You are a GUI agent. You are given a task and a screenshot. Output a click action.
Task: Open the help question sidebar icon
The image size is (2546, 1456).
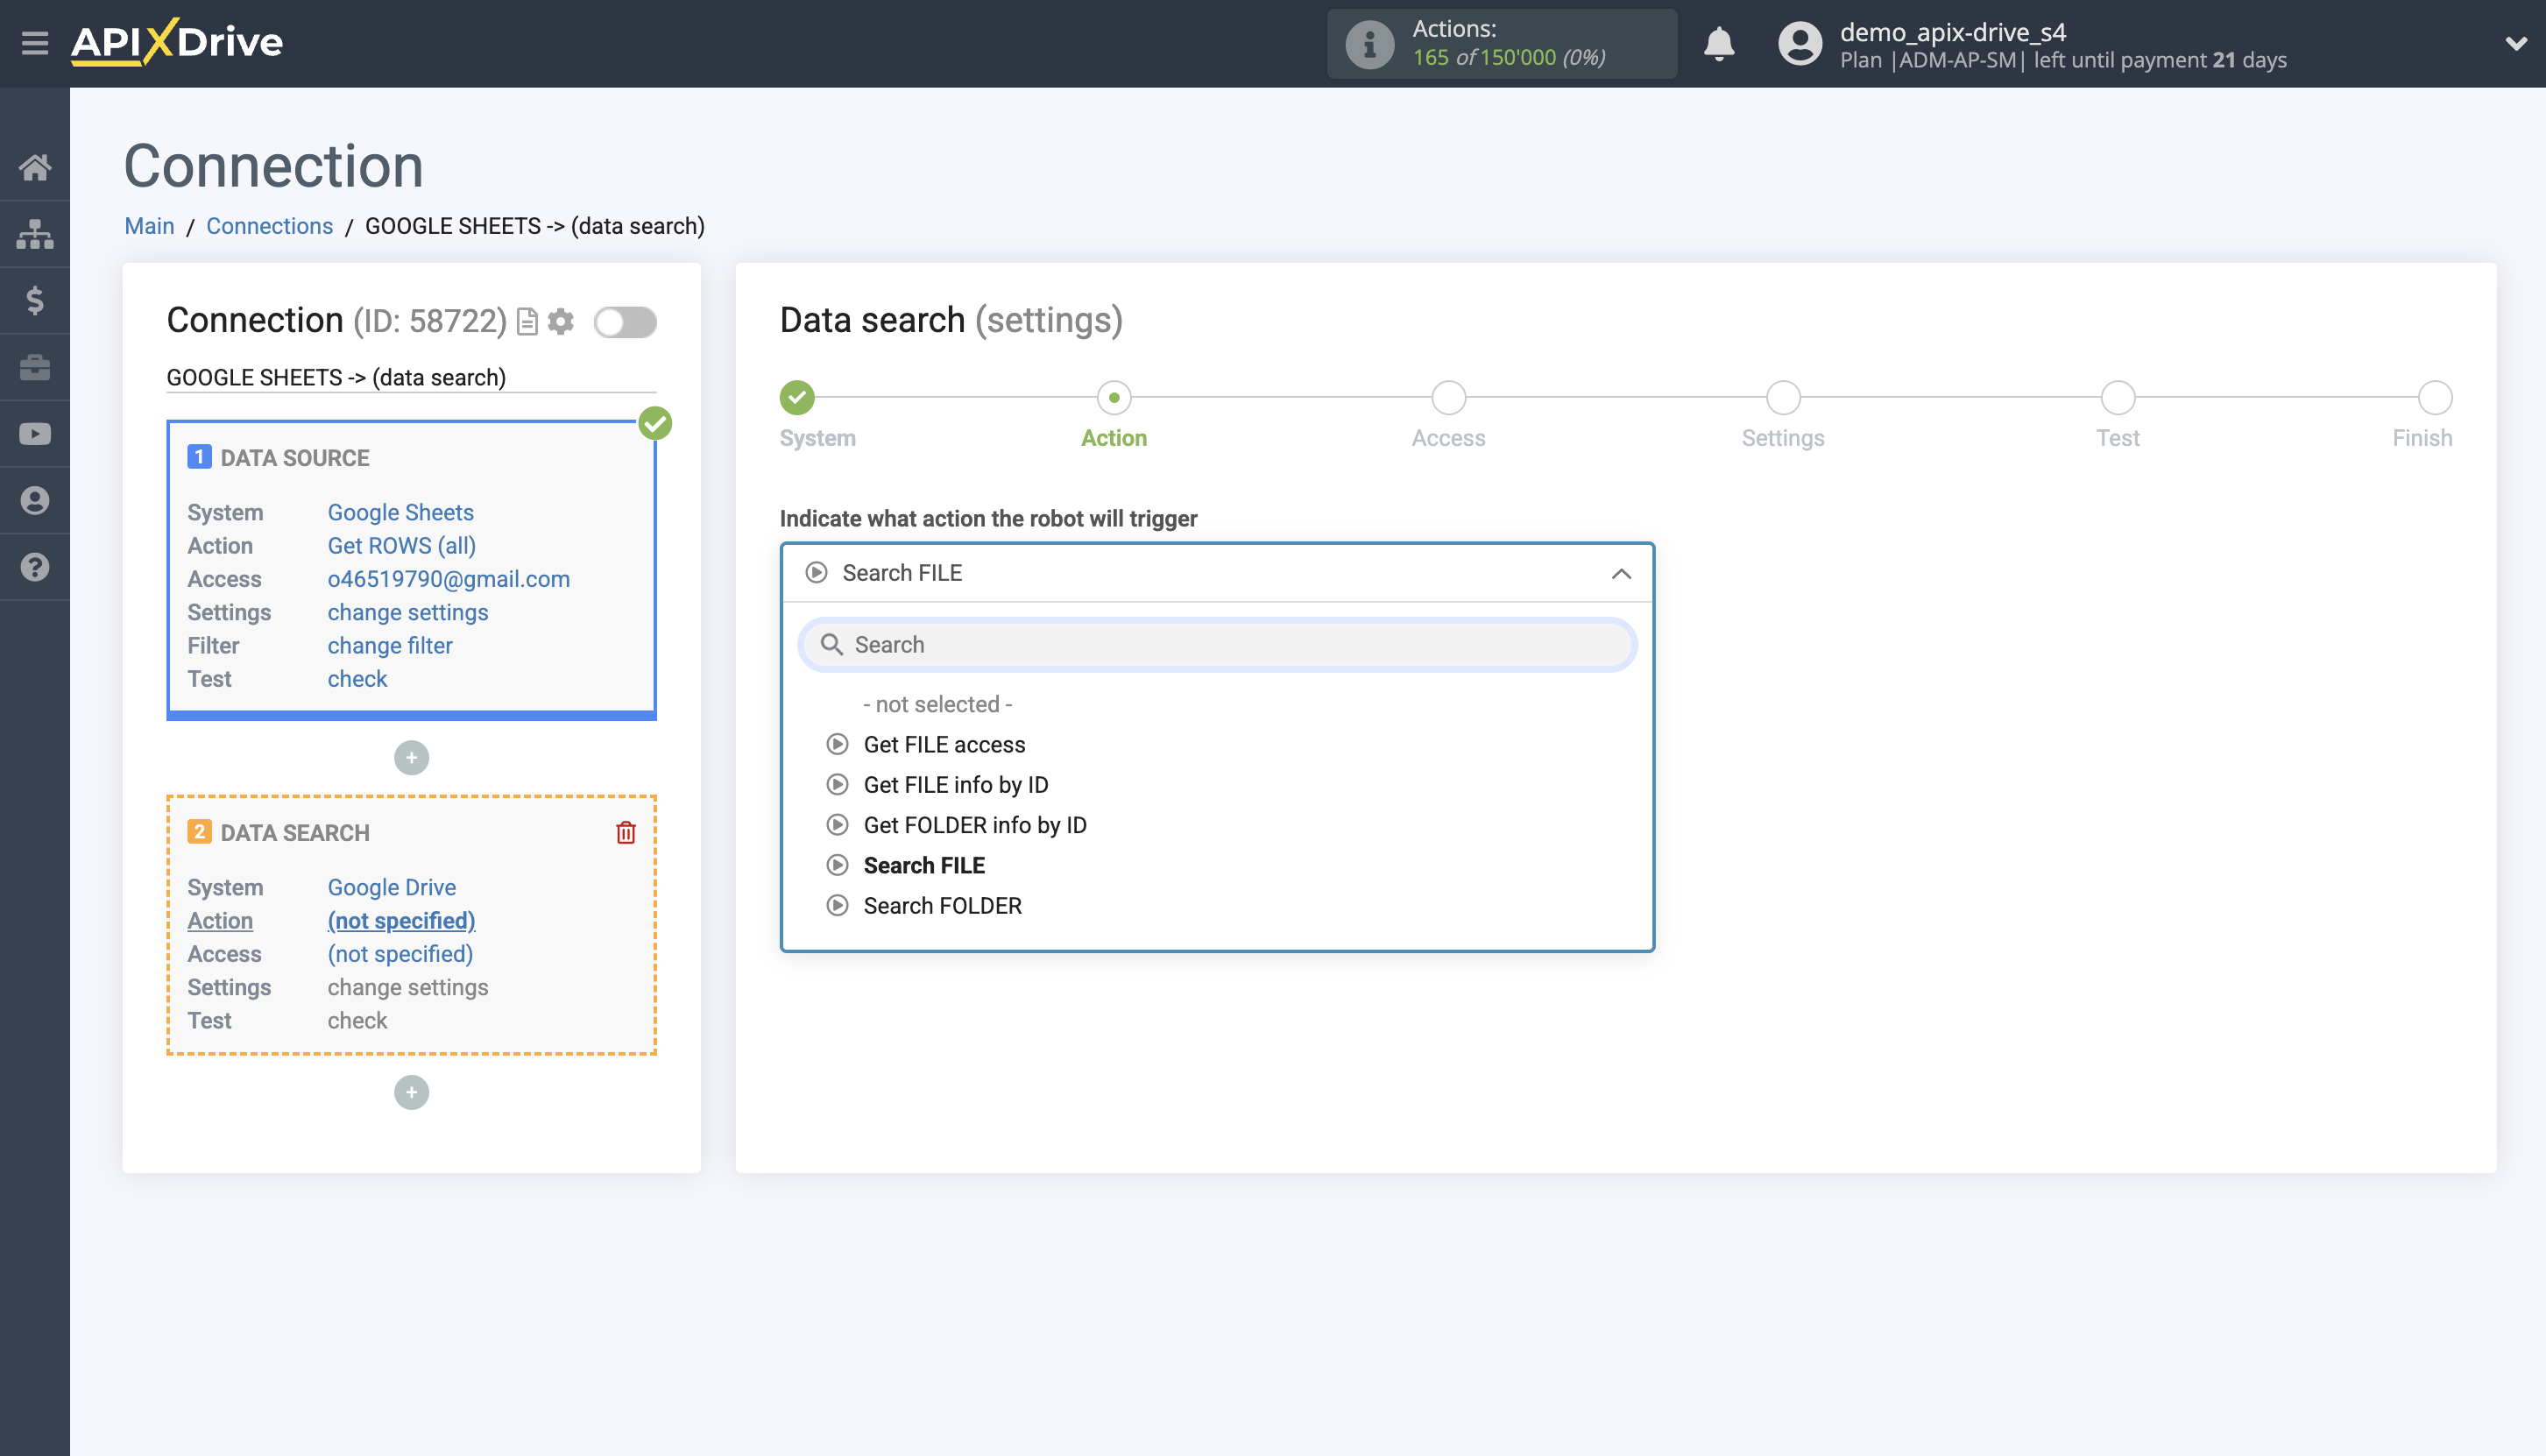pyautogui.click(x=35, y=567)
